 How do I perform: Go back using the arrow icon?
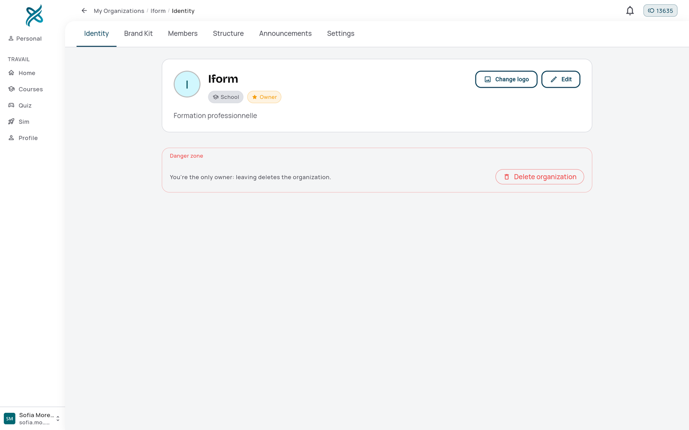click(x=84, y=11)
